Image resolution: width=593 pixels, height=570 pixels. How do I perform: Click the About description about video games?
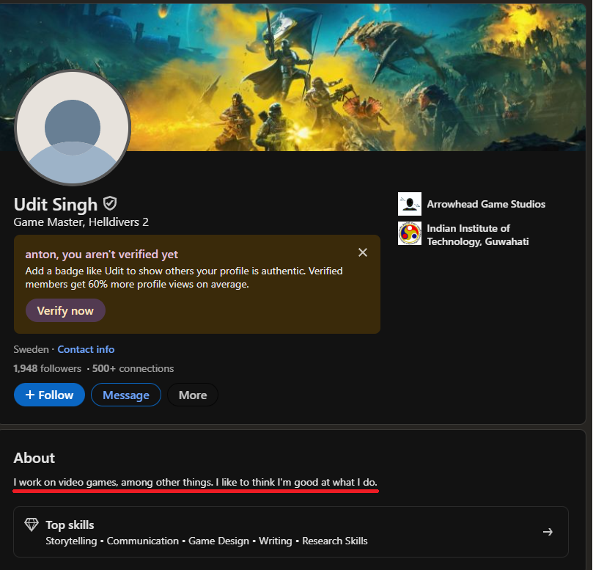[195, 482]
